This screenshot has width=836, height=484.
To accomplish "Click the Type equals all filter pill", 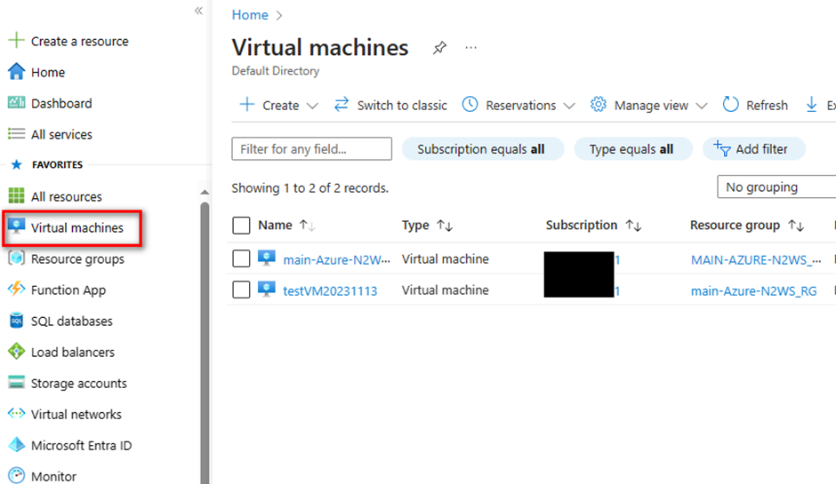I will (x=633, y=148).
